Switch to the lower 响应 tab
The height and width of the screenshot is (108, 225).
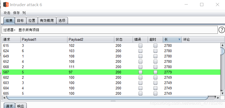[x=21, y=106]
